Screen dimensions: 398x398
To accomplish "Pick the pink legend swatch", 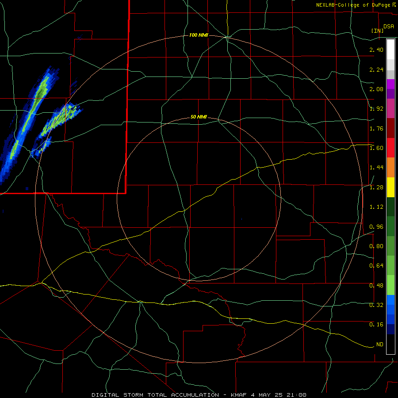I will click(x=390, y=108).
